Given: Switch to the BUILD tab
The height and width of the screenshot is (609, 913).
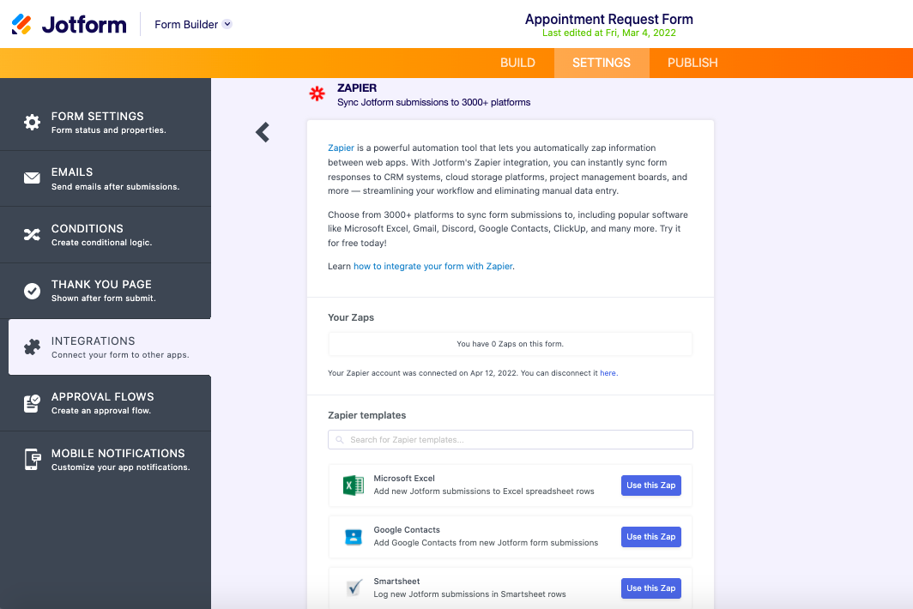Looking at the screenshot, I should 517,63.
